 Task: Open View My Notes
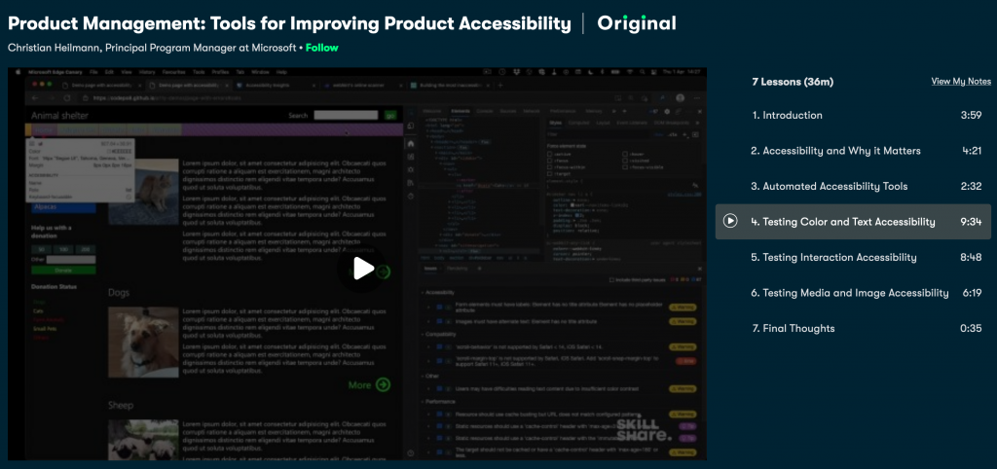[x=961, y=82]
